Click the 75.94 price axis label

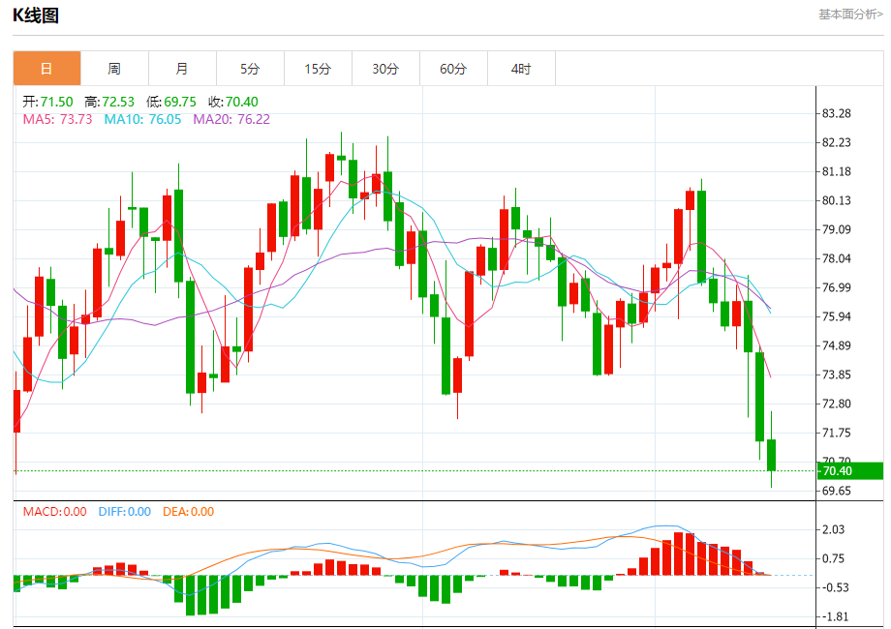coord(837,316)
